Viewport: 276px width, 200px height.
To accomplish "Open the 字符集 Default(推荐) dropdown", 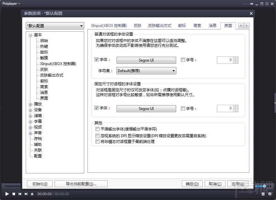I will point(146,71).
